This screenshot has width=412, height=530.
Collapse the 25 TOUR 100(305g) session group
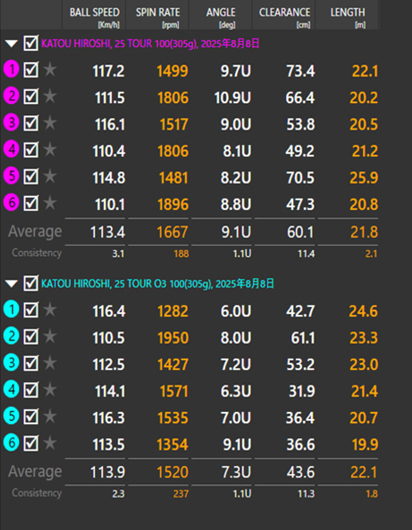coord(11,44)
